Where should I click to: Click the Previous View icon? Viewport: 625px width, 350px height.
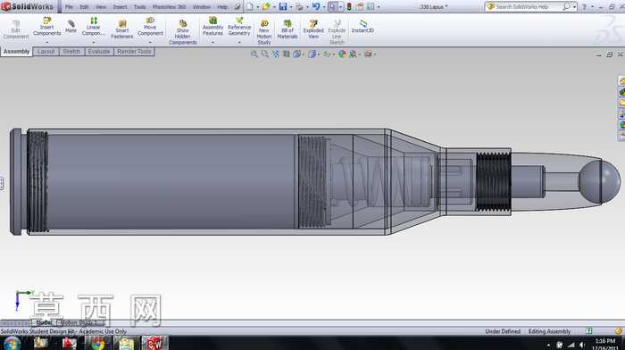(x=275, y=54)
